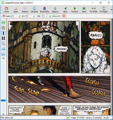The image size is (113, 120).
Task: Jump to the Next comic
Action: 84,10
